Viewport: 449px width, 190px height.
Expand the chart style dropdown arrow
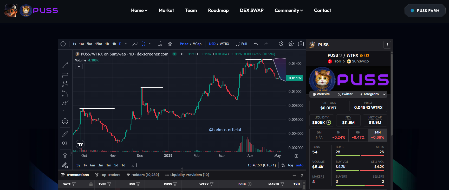pos(150,44)
